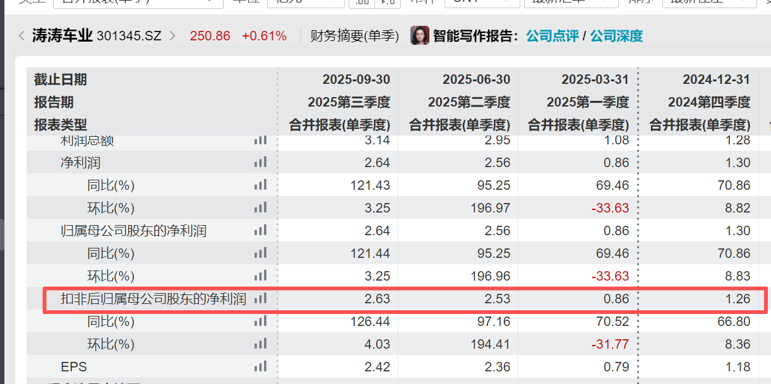Open the 公司深度 report link
This screenshot has width=771, height=384.
pyautogui.click(x=616, y=36)
